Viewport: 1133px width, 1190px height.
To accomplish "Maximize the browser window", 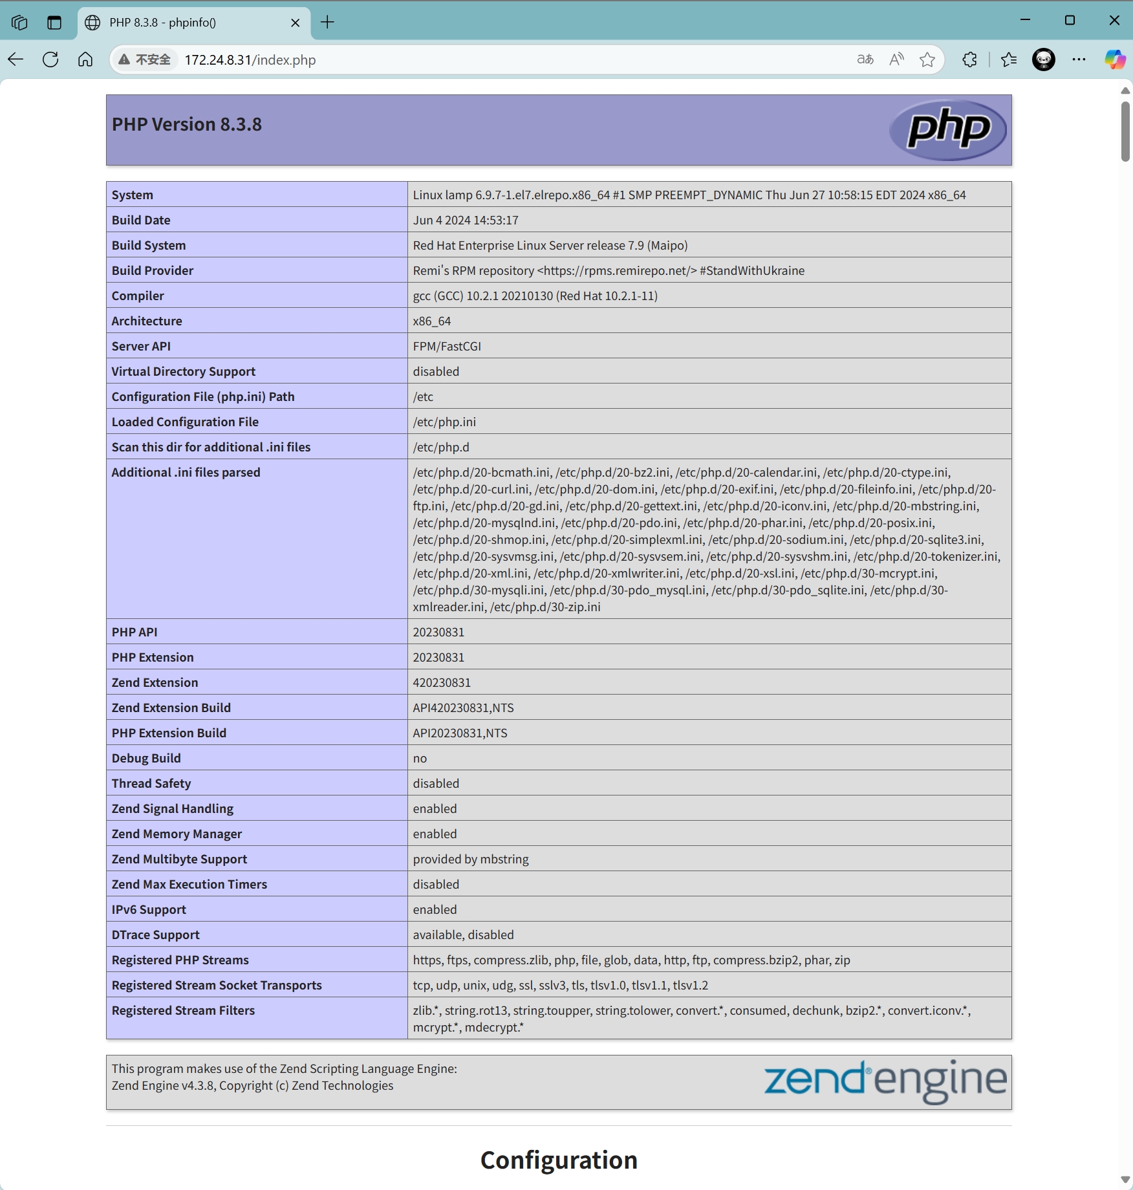I will click(x=1070, y=20).
